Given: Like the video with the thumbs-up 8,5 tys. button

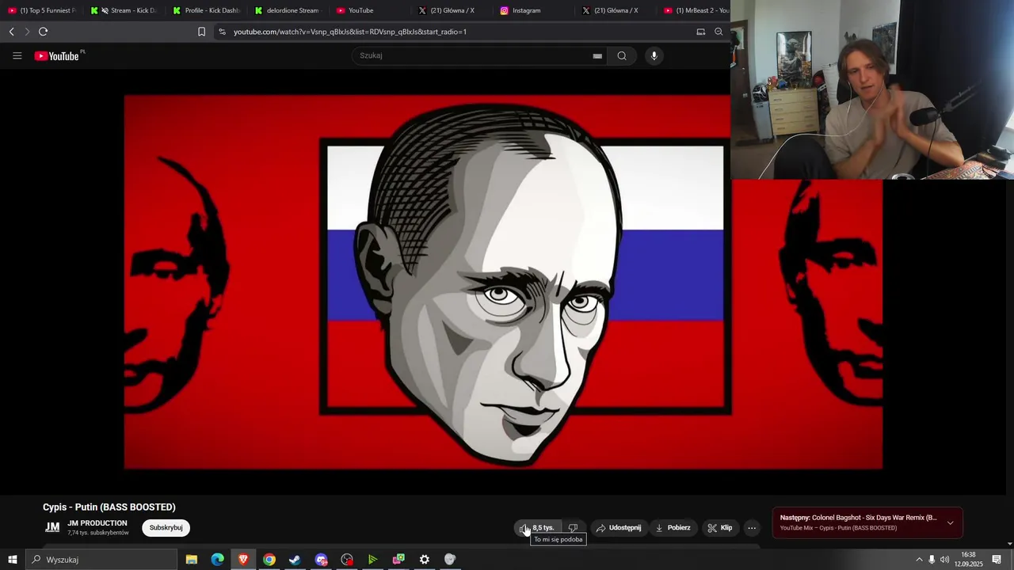Looking at the screenshot, I should 537,528.
